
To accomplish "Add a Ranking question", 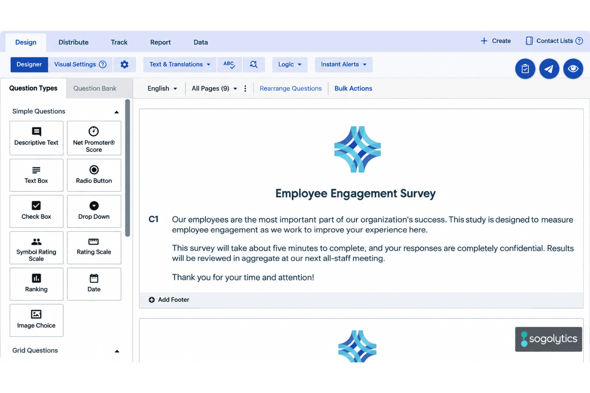I will click(x=36, y=284).
